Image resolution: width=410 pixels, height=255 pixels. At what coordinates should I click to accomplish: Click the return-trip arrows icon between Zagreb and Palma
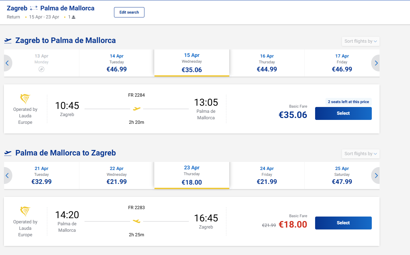point(34,8)
